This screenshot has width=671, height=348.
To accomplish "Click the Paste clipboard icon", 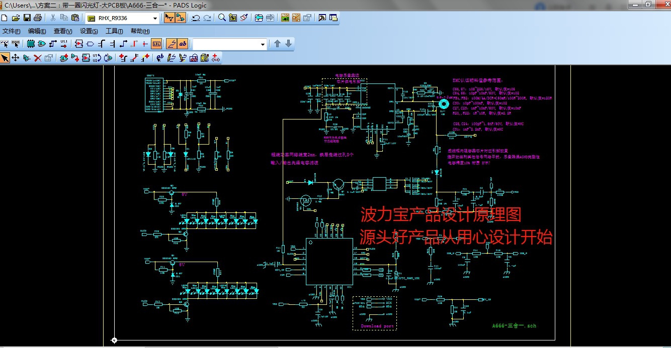I will pyautogui.click(x=75, y=18).
